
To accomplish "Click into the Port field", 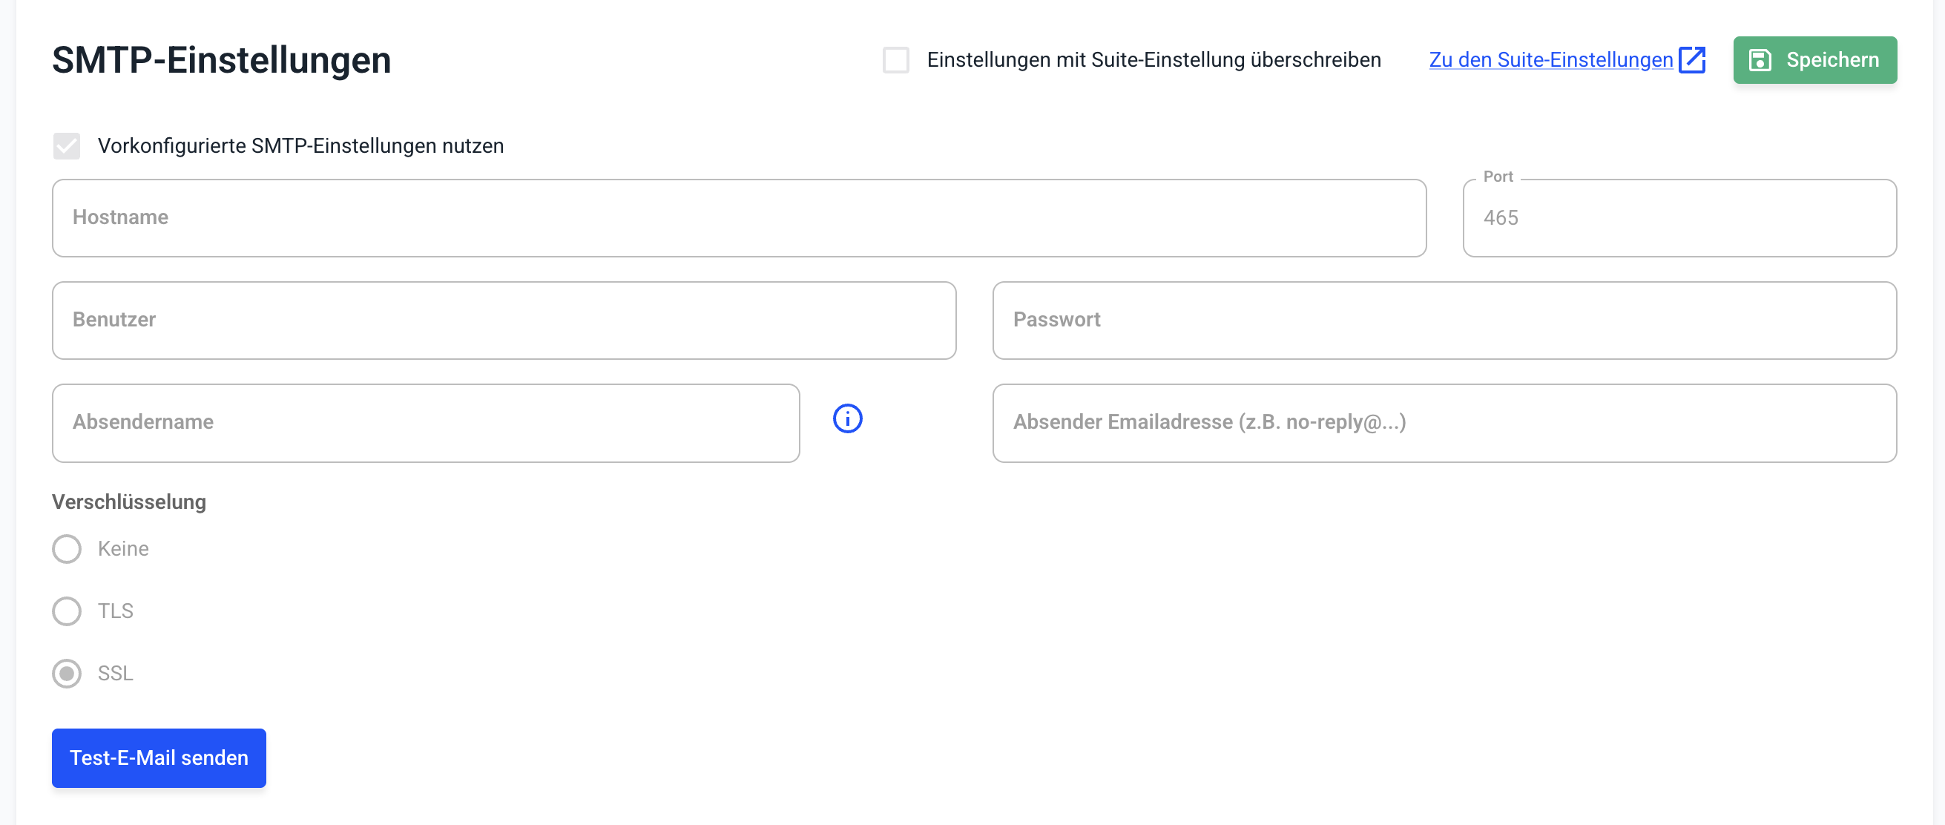I will click(1679, 218).
